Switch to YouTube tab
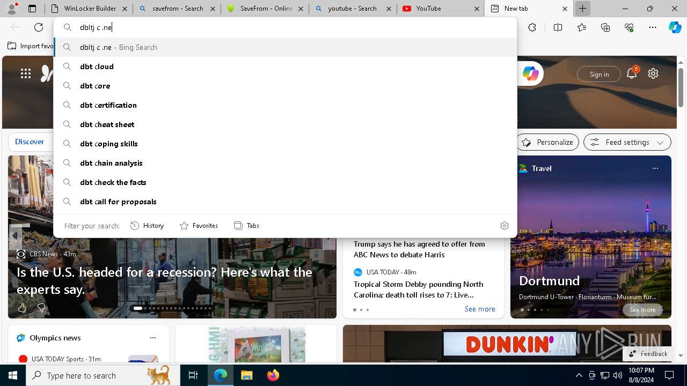 click(440, 9)
